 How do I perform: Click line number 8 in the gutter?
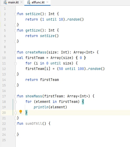pyautogui.click(x=5, y=47)
